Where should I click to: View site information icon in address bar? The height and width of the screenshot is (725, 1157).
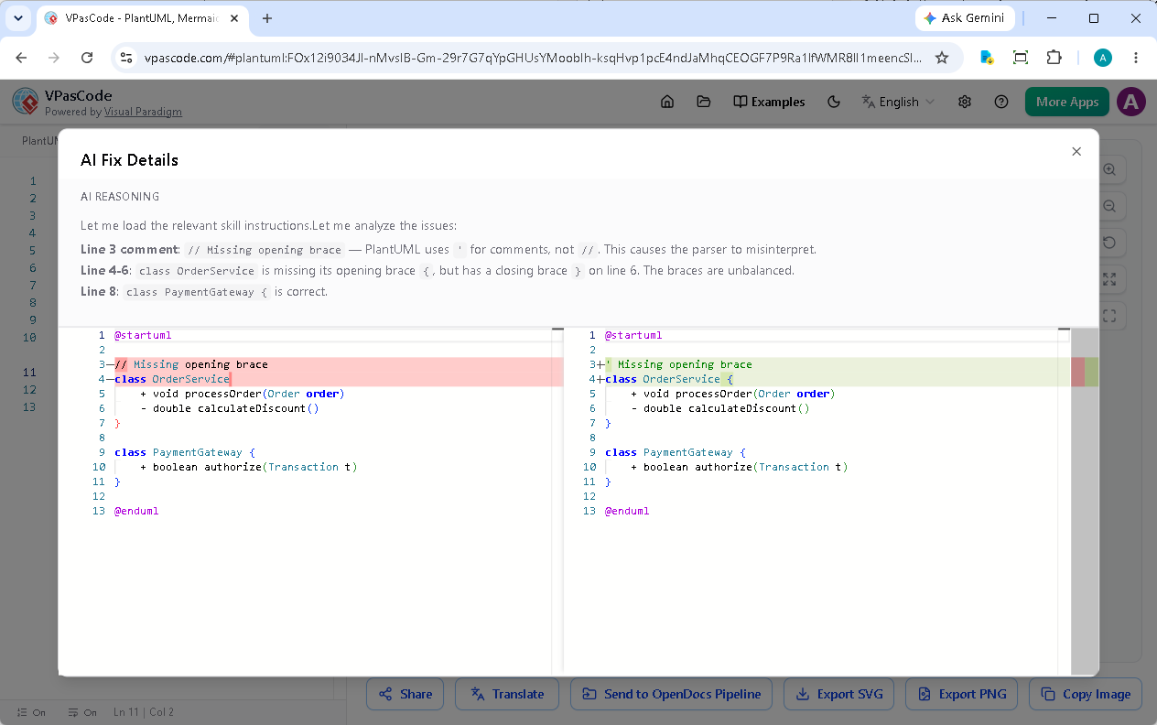point(127,58)
